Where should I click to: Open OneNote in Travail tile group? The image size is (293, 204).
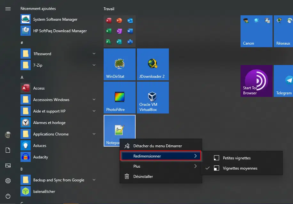(x=119, y=31)
